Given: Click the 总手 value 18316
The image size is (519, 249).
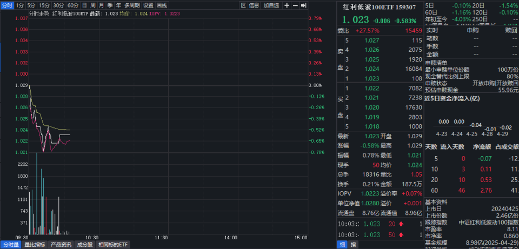Looking at the screenshot, I should coord(372,174).
